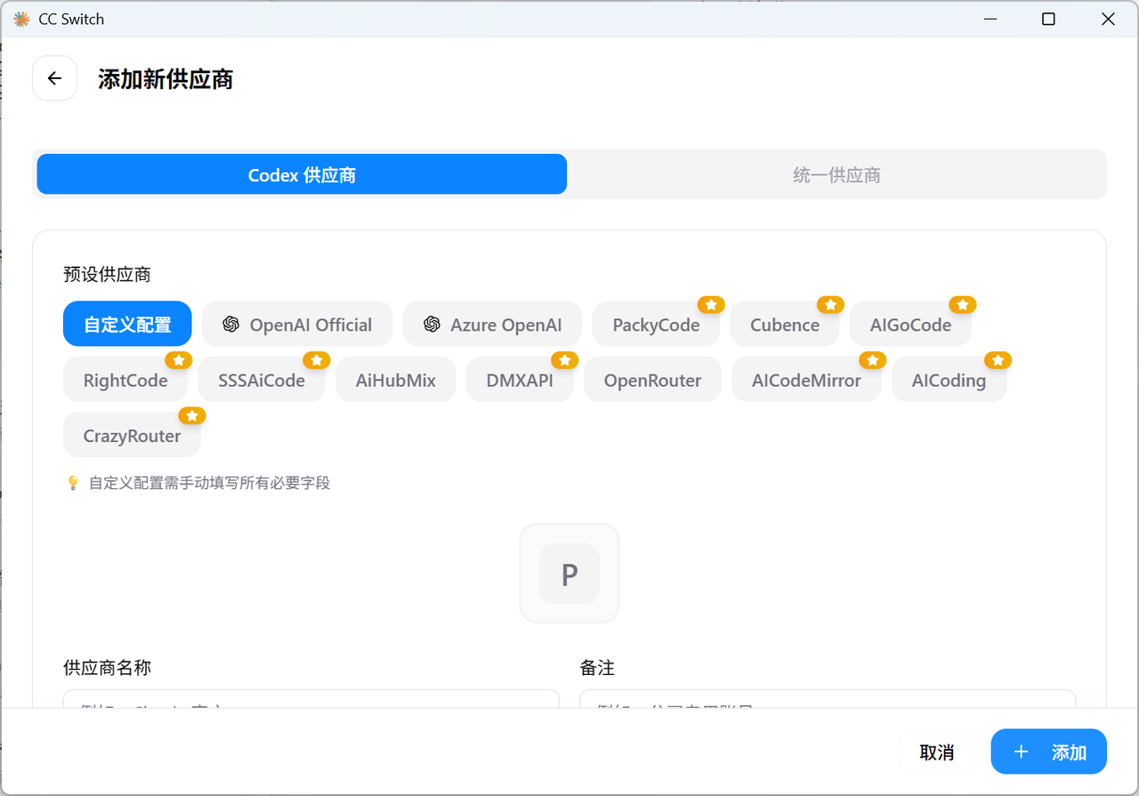Click the 取消 cancel button
The image size is (1139, 796).
[x=937, y=752]
